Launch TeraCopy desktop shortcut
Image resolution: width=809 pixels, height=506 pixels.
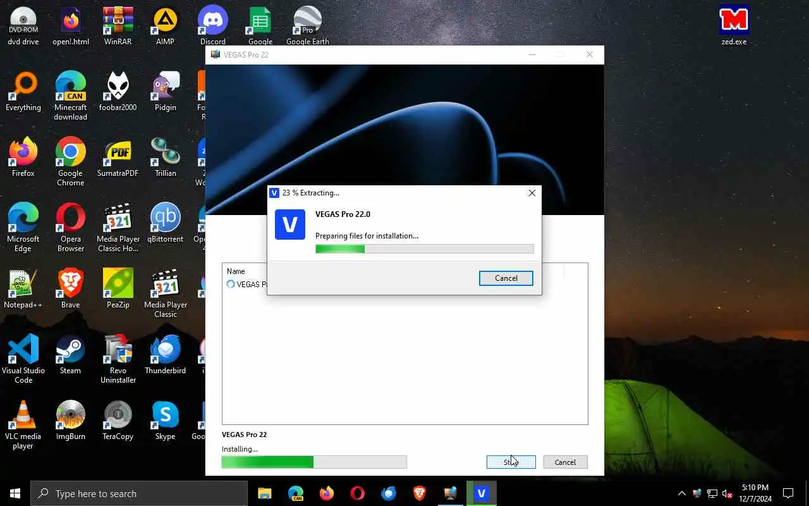[x=118, y=421]
